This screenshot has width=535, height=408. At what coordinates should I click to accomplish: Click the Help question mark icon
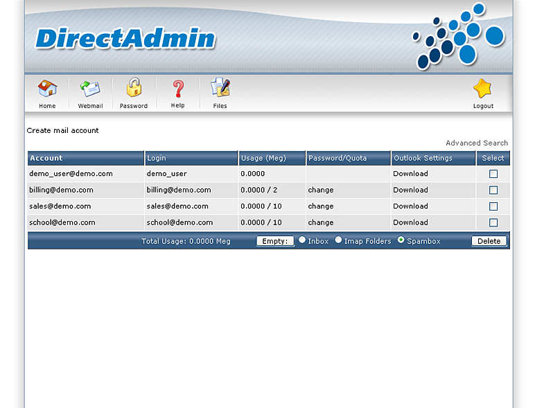point(178,89)
